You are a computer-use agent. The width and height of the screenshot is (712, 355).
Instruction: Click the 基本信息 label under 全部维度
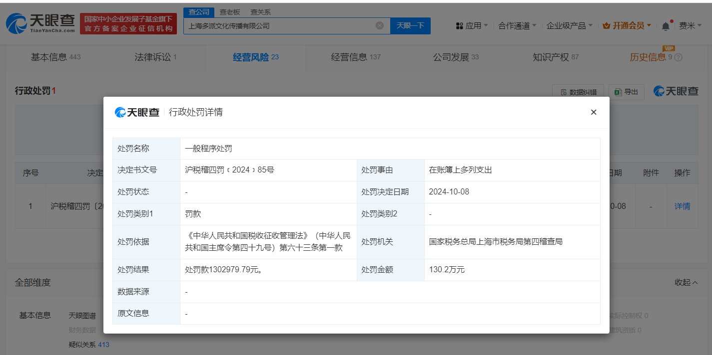coord(35,316)
